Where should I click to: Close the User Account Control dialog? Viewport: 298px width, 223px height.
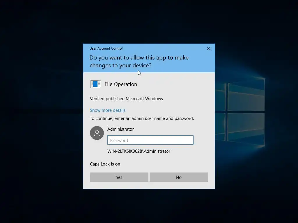click(x=208, y=48)
